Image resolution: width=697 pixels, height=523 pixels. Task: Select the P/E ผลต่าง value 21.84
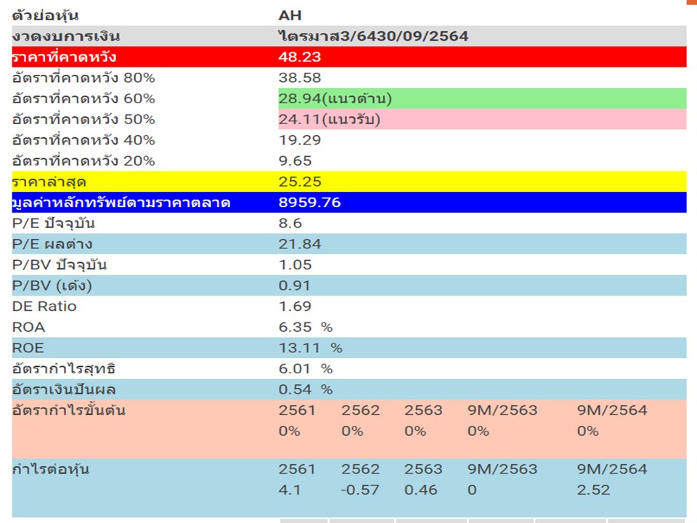[x=299, y=244]
